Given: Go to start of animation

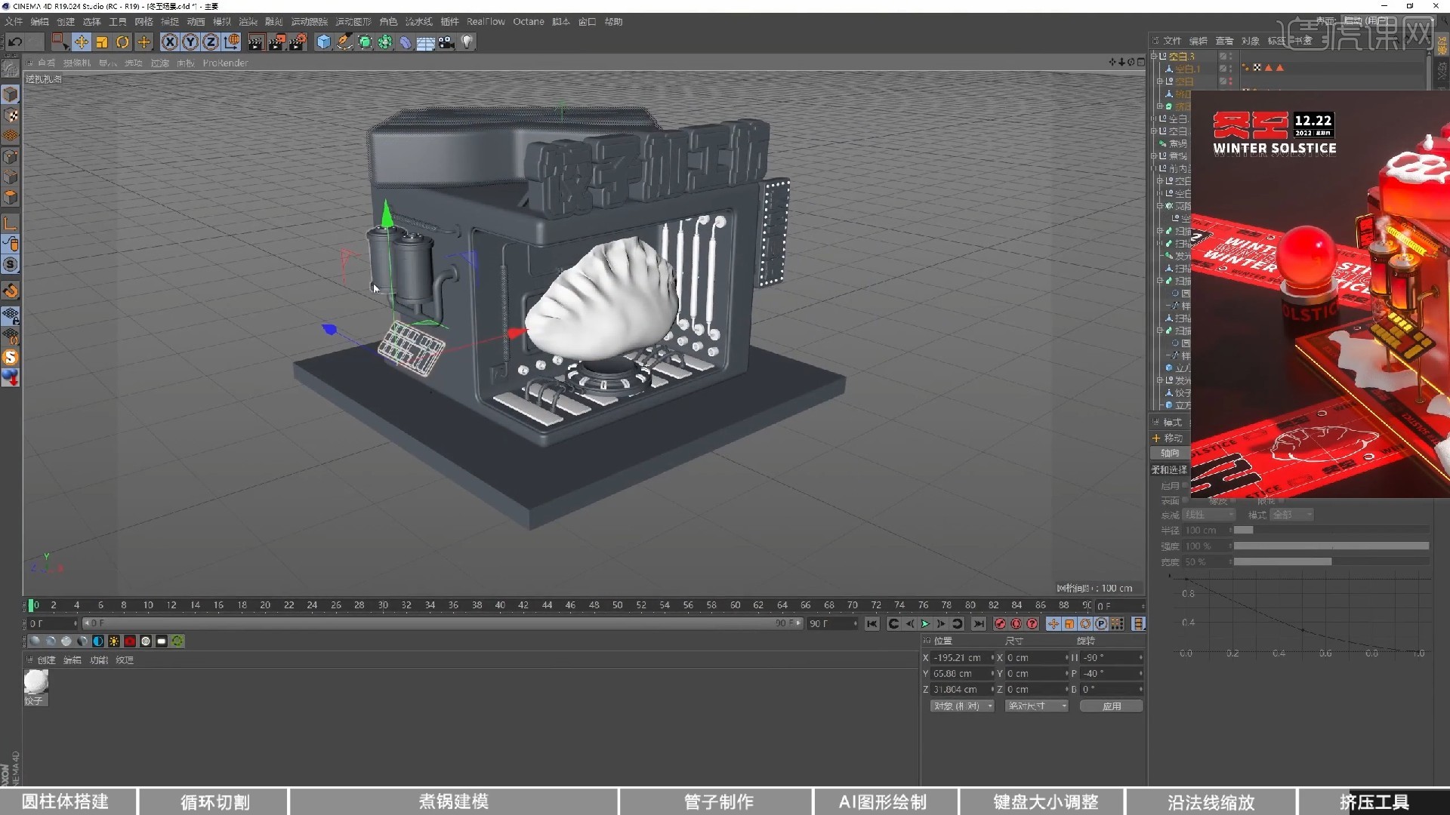Looking at the screenshot, I should (x=872, y=624).
